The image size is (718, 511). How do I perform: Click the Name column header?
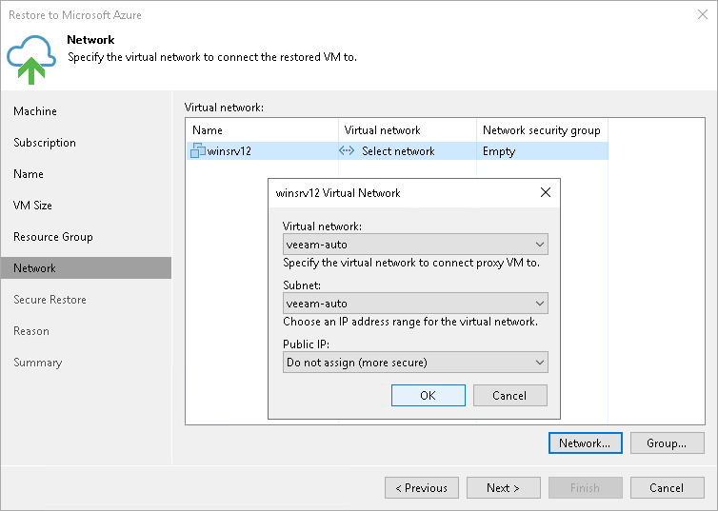(208, 130)
